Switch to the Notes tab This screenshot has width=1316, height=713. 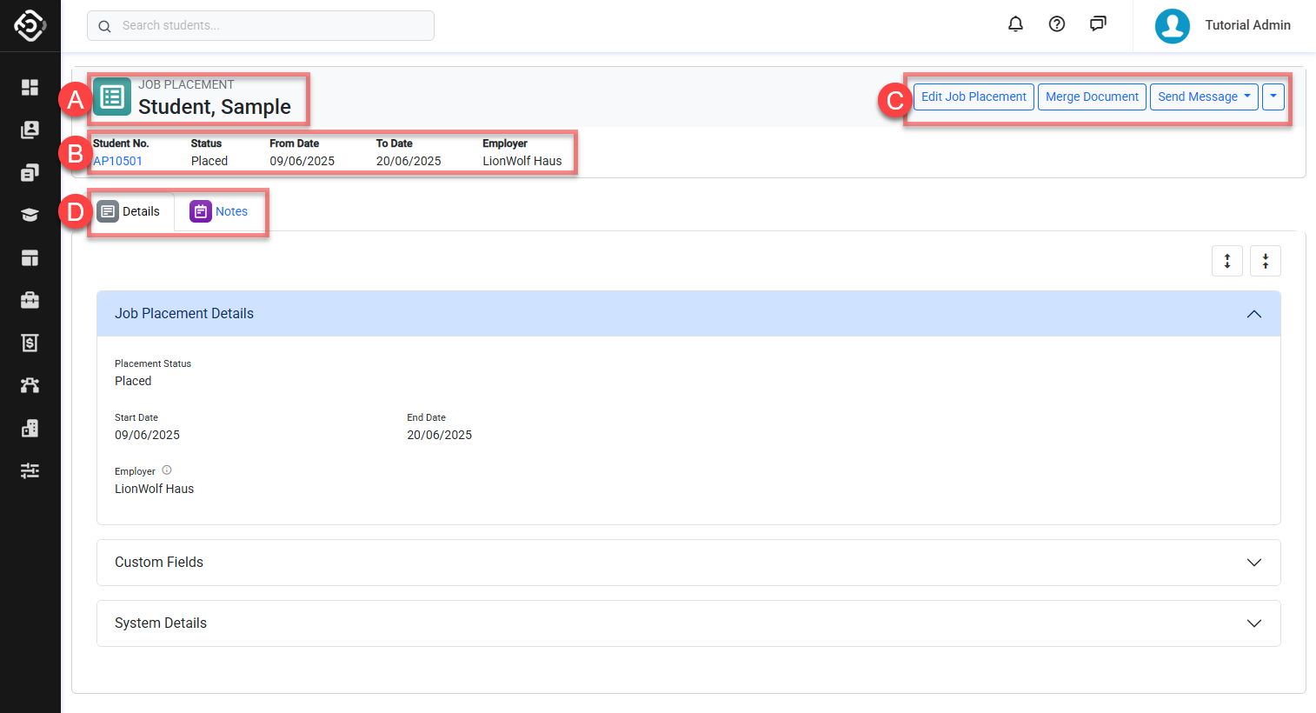coord(220,211)
